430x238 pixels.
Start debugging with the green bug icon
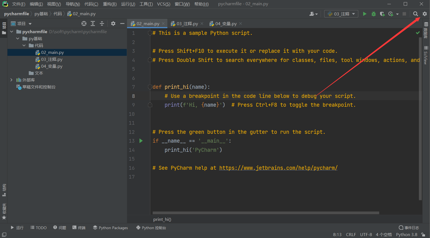tap(374, 14)
